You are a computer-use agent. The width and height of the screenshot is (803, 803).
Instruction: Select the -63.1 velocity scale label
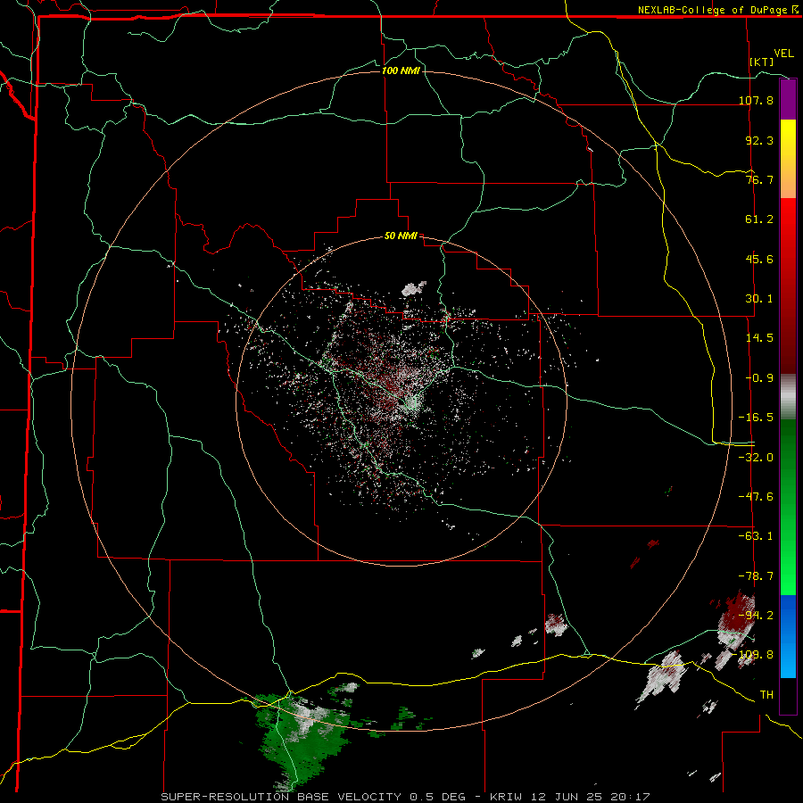(x=756, y=536)
